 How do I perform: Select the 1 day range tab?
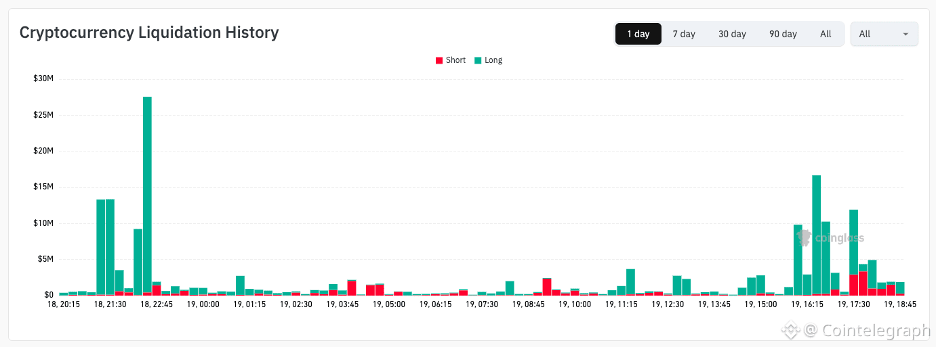click(638, 34)
